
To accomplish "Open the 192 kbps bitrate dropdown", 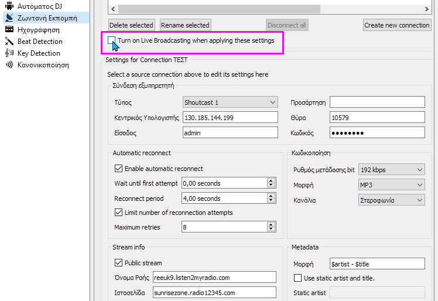I will [391, 170].
